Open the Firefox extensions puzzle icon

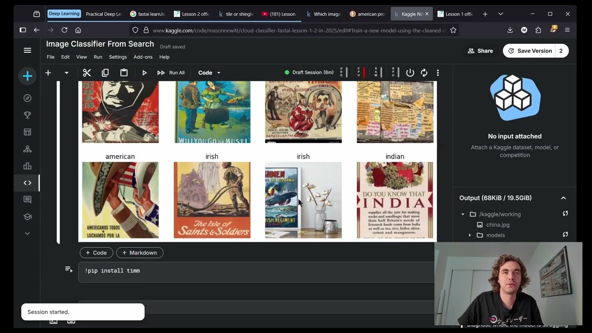coord(538,30)
